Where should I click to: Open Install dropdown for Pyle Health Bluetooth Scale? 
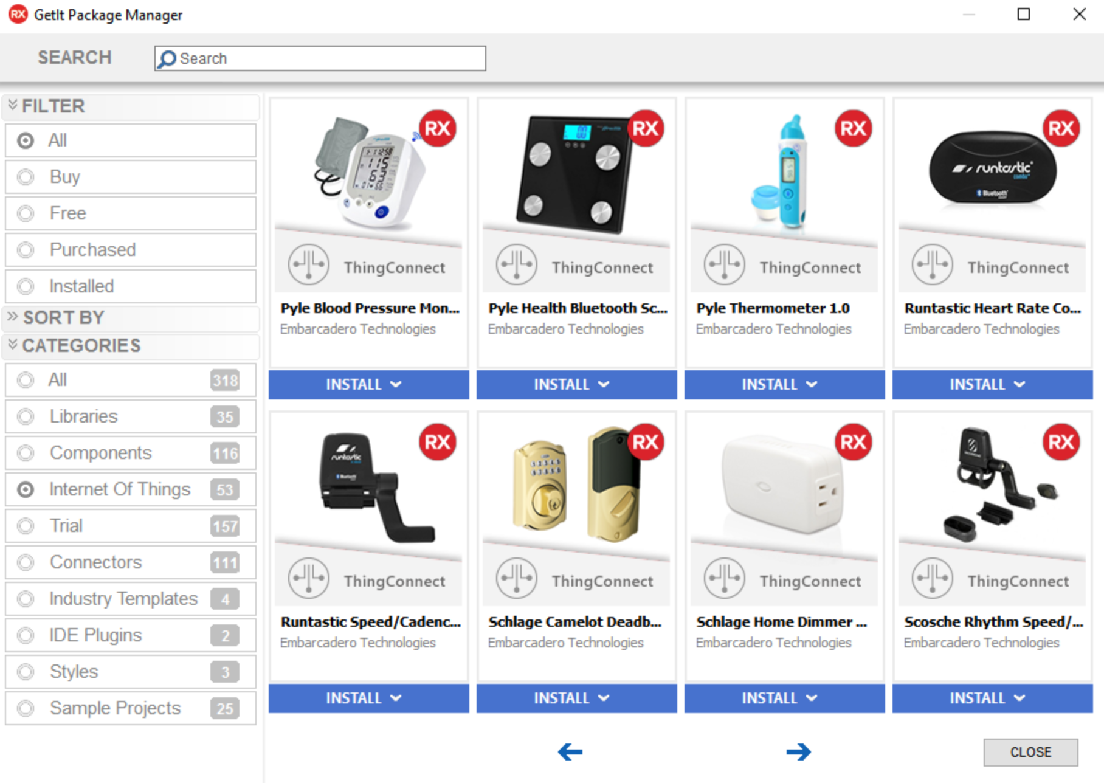[x=577, y=384]
